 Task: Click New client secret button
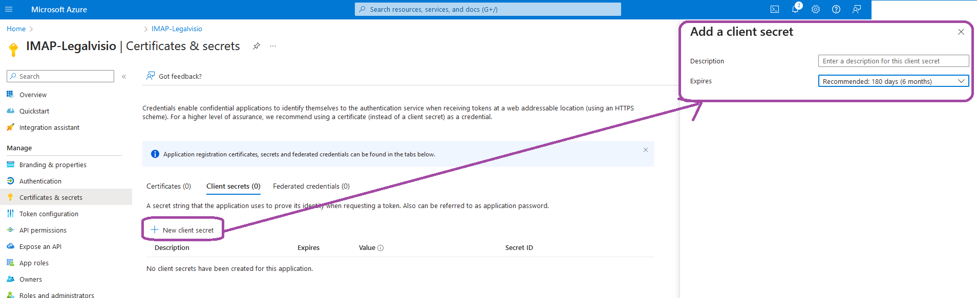click(182, 230)
